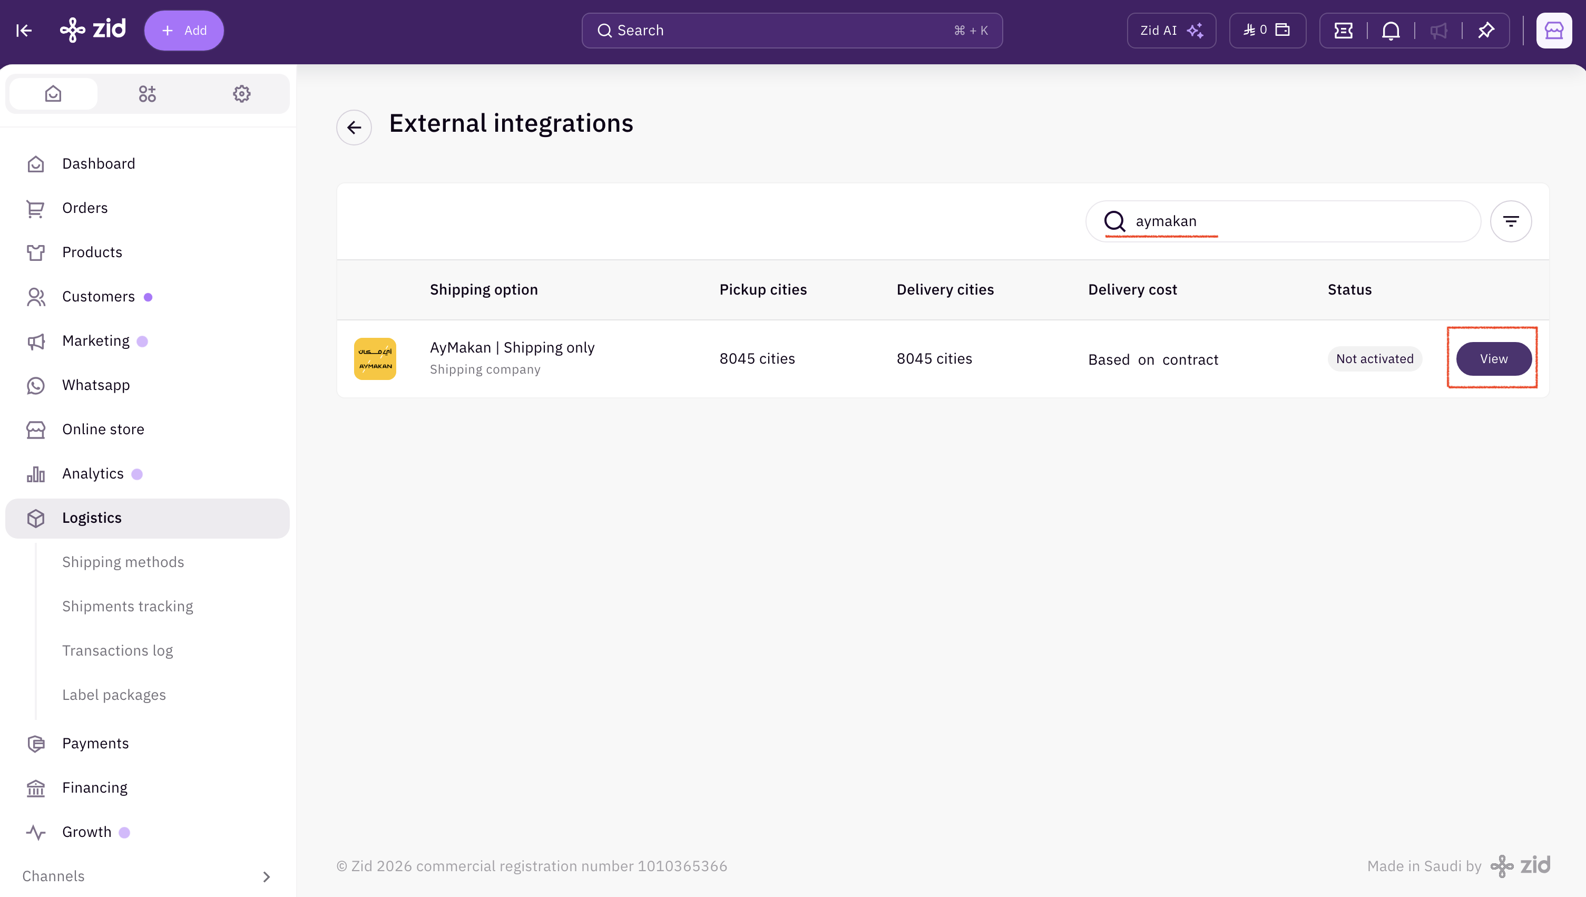Click the Dashboard house icon
Screen dimensions: 1586x897
tap(36, 164)
